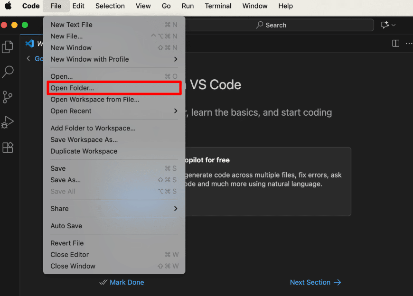Choose Duplicate Workspace entry
413x296 pixels.
114,151
